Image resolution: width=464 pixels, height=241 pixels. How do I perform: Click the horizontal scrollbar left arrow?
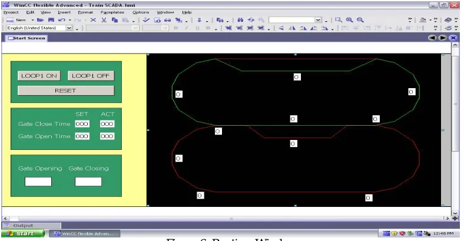point(5,219)
